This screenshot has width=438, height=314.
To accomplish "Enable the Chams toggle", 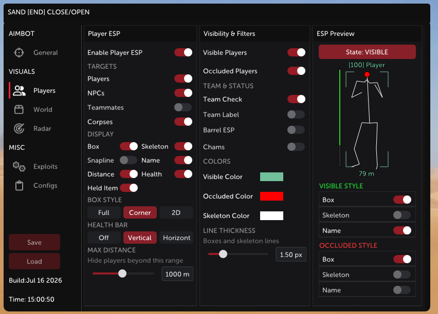I will (x=296, y=147).
